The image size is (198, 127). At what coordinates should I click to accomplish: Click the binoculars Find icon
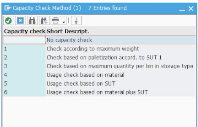32,21
